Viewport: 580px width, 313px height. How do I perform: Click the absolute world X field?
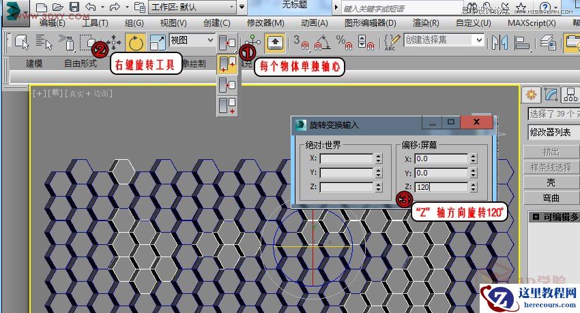tap(346, 159)
